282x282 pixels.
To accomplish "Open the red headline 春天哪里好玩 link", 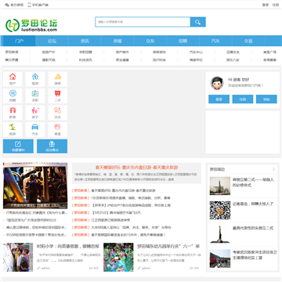I will tap(136, 168).
